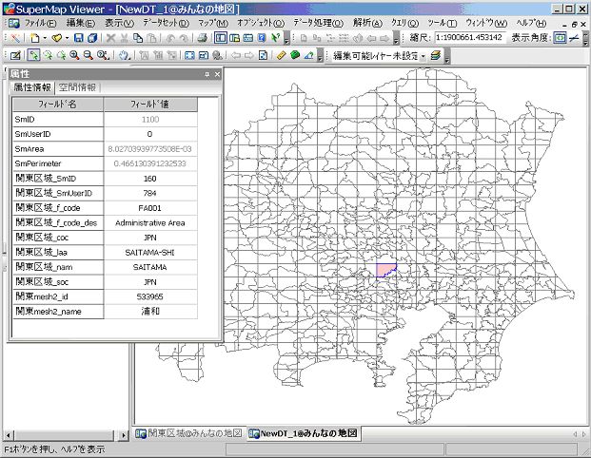Close the 属性 panel
The height and width of the screenshot is (458, 591).
pyautogui.click(x=217, y=74)
